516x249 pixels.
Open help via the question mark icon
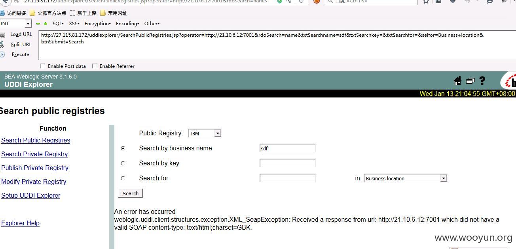(x=482, y=81)
